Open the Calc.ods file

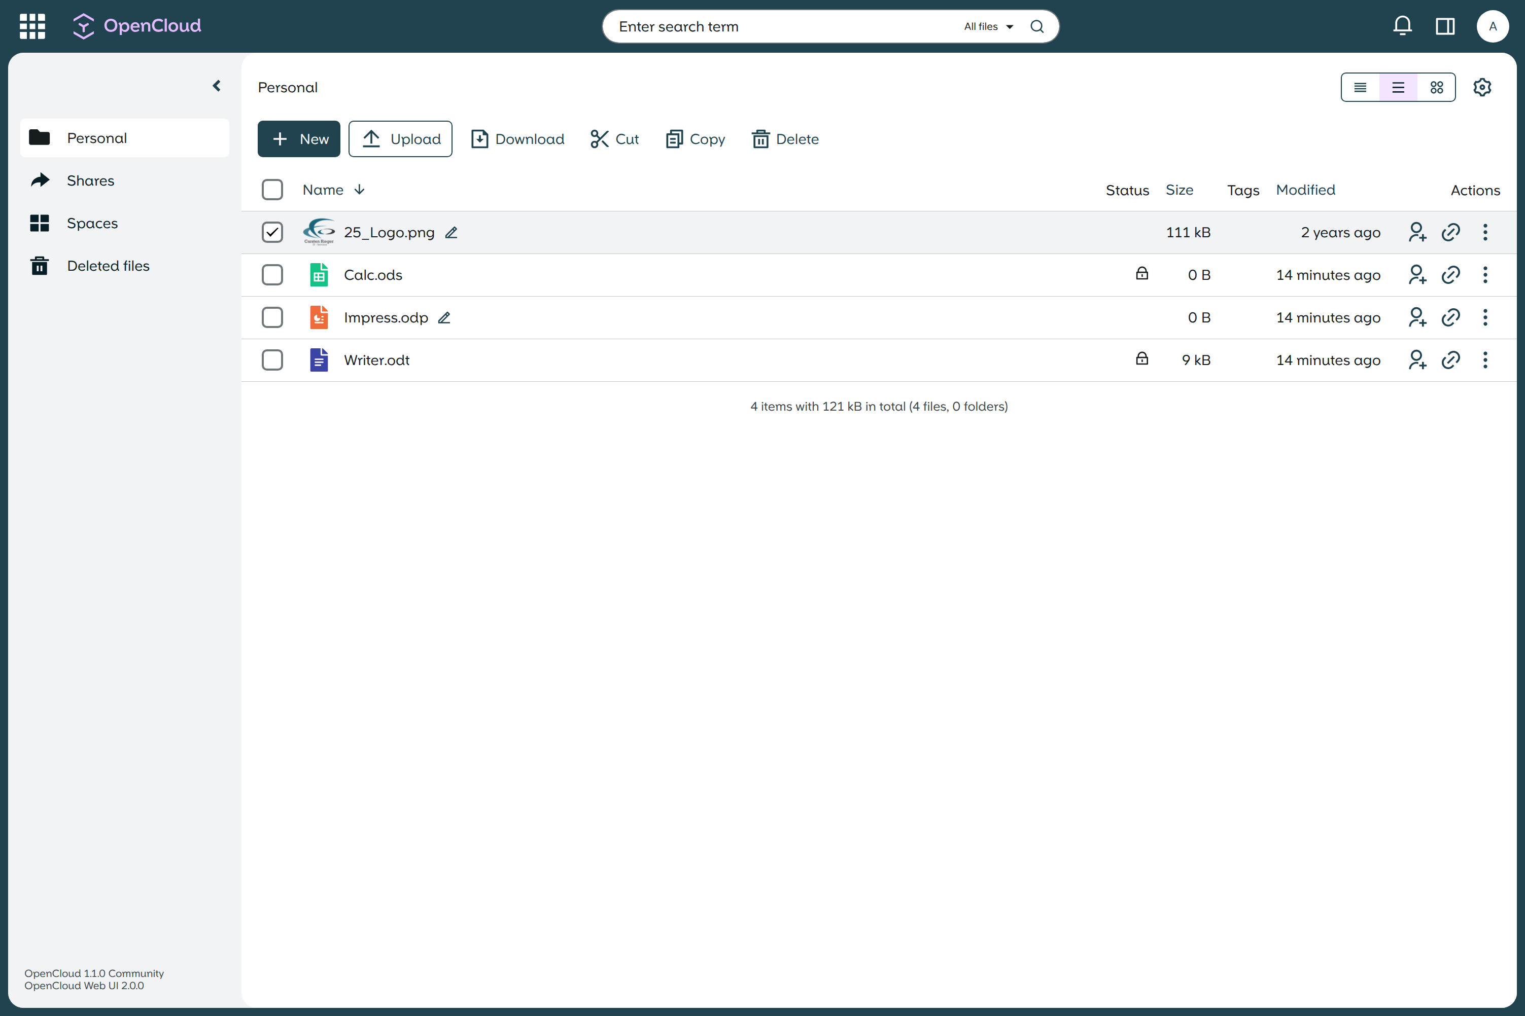(373, 275)
